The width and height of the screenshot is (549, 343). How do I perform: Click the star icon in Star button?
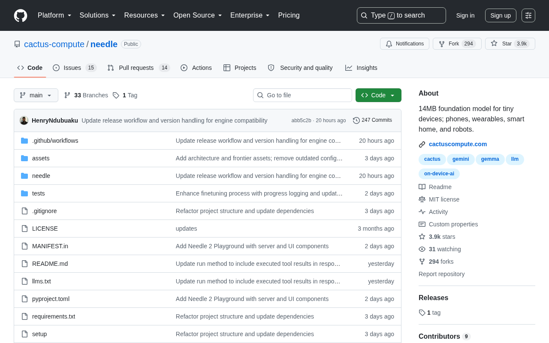click(494, 43)
